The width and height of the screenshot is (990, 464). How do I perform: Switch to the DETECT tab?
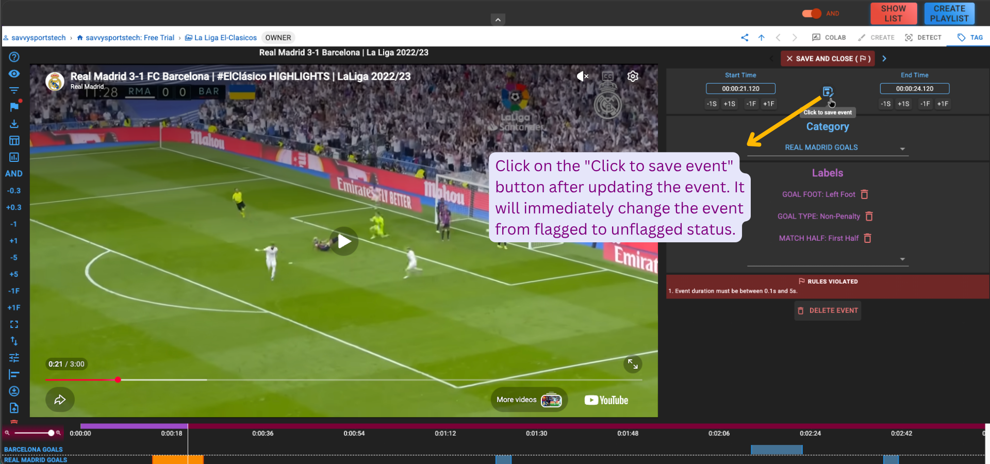923,38
